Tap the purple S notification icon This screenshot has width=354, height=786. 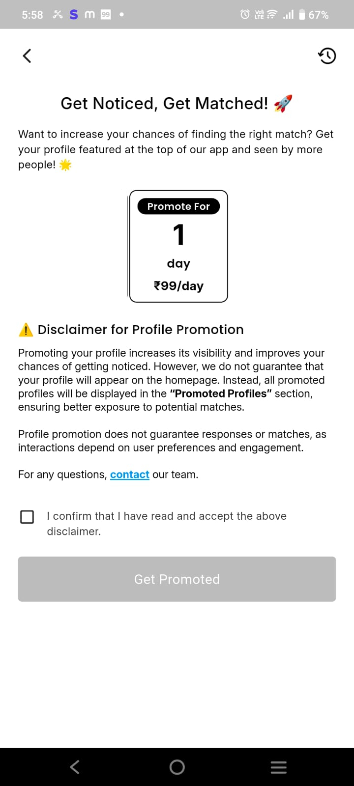pyautogui.click(x=73, y=14)
